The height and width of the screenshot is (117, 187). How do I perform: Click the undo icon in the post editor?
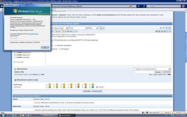coord(161,28)
